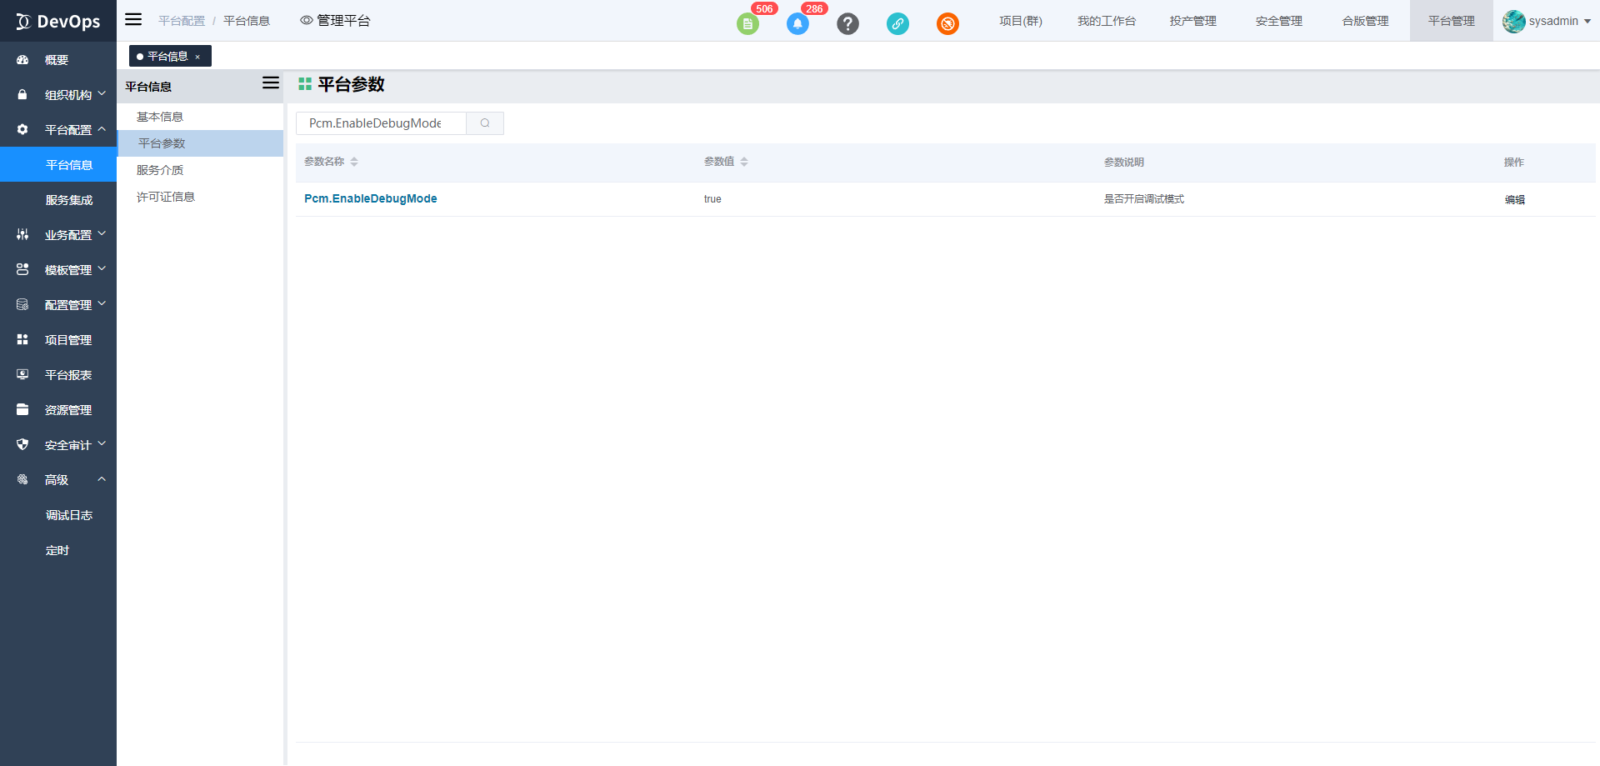The image size is (1600, 766).
Task: Select 服务介质 in the platform info list
Action: pos(160,170)
